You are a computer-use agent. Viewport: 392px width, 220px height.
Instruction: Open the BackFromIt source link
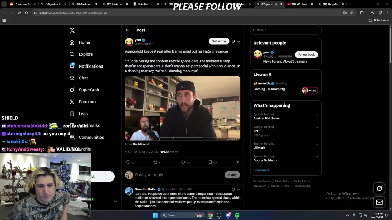(x=141, y=144)
